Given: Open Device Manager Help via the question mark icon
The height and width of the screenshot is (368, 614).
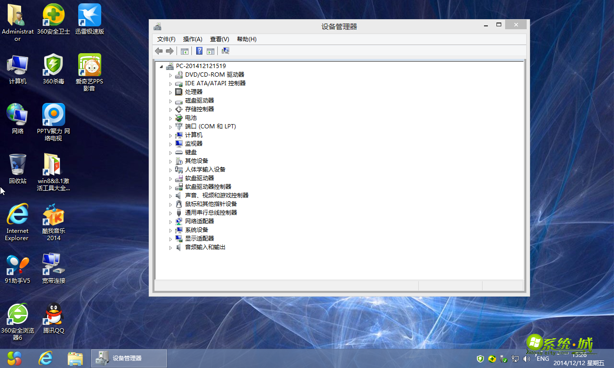Looking at the screenshot, I should [199, 51].
